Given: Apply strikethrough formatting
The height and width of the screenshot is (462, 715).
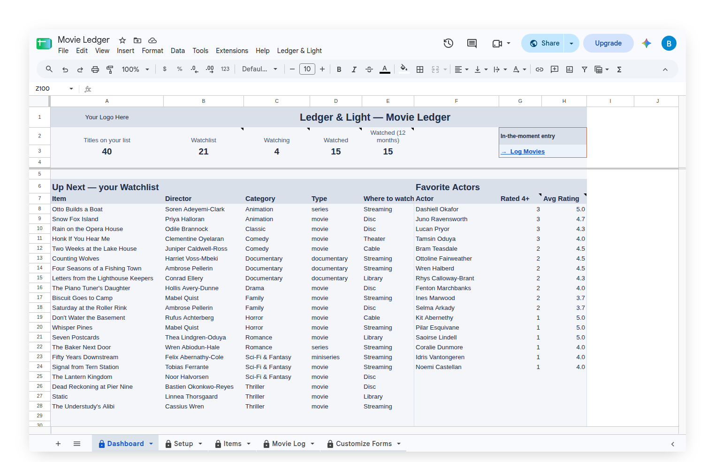Looking at the screenshot, I should coord(369,69).
